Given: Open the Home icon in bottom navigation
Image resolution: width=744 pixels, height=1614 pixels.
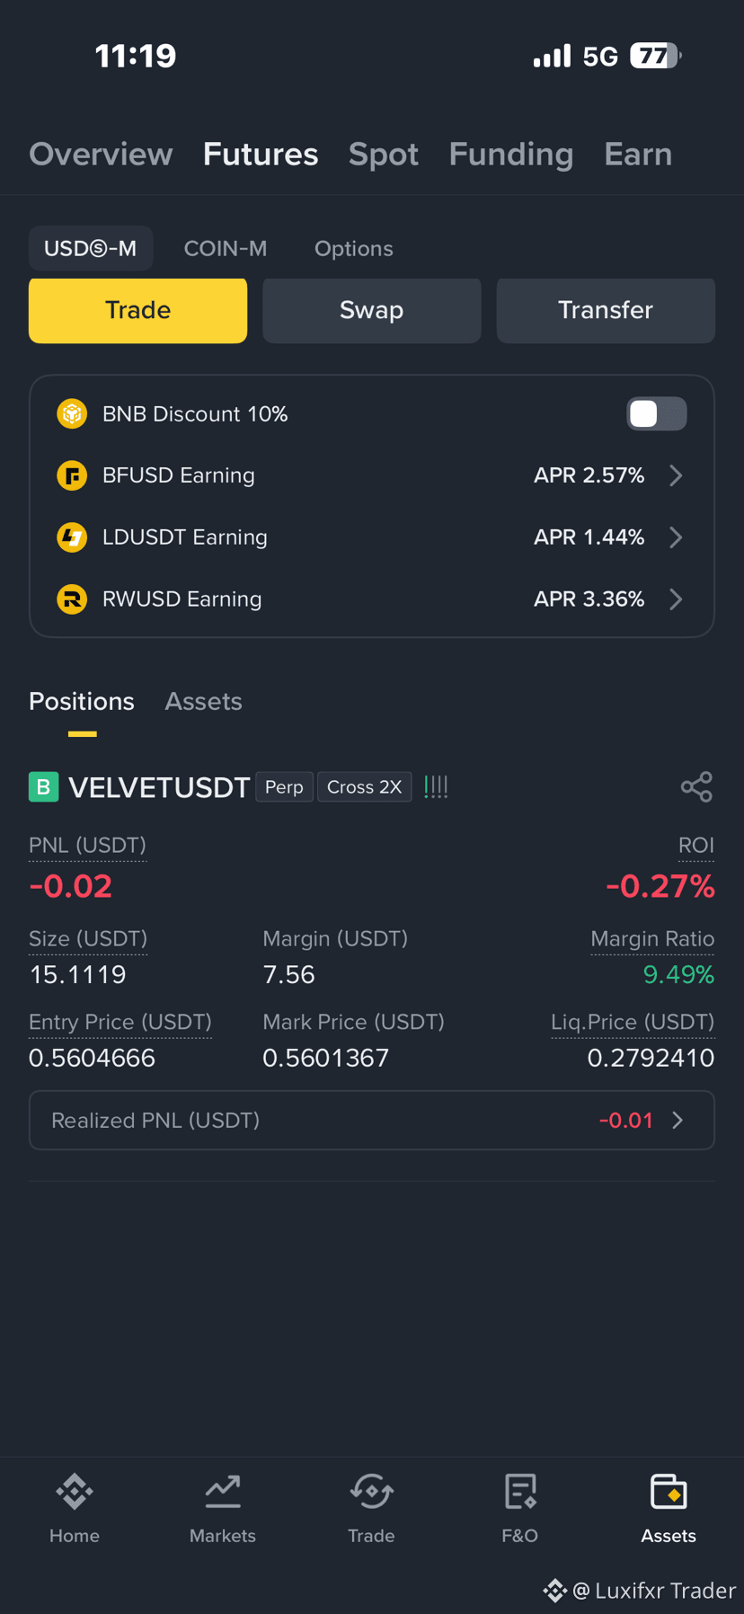Looking at the screenshot, I should 75,1492.
